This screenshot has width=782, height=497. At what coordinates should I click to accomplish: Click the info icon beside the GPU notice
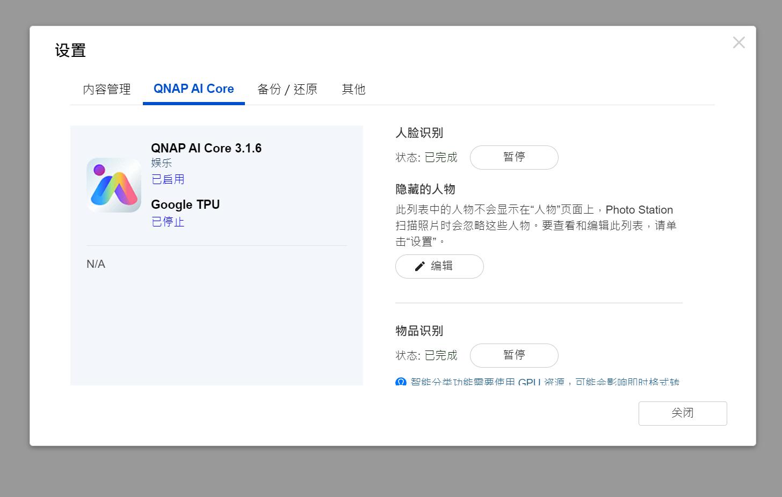coord(401,382)
